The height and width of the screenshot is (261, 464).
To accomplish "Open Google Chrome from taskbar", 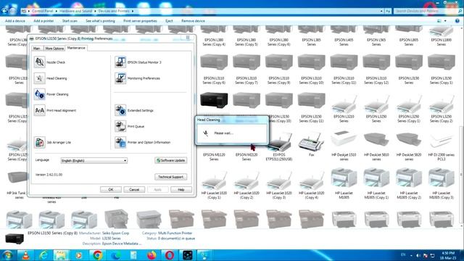I will (98, 254).
